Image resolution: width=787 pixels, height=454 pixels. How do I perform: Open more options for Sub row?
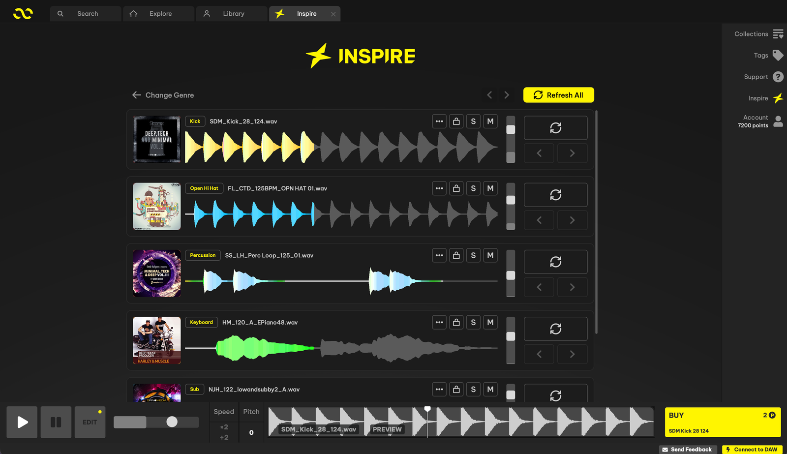click(x=439, y=389)
